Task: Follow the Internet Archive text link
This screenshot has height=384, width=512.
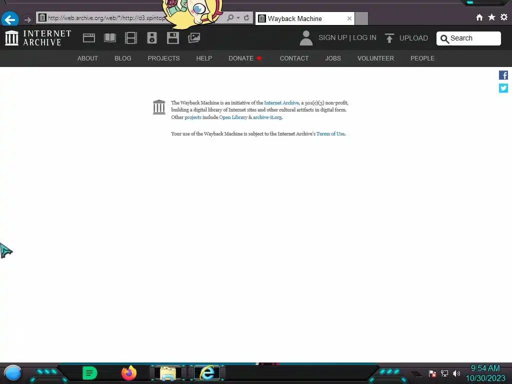Action: [281, 103]
